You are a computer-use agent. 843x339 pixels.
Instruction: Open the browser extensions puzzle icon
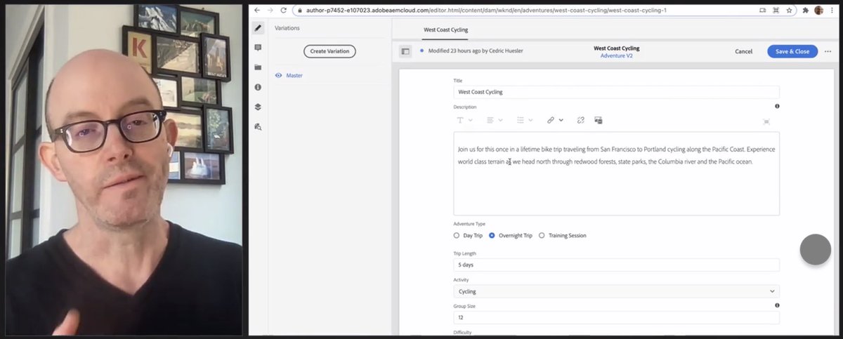(x=805, y=11)
